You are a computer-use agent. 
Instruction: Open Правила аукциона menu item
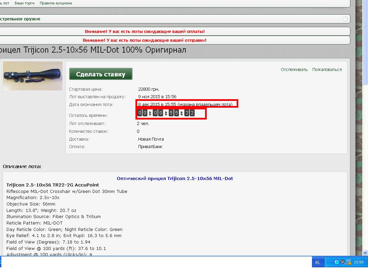tap(56, 3)
